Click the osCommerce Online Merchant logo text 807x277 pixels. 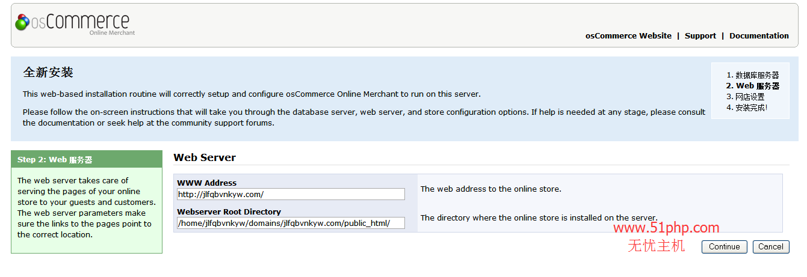click(80, 23)
